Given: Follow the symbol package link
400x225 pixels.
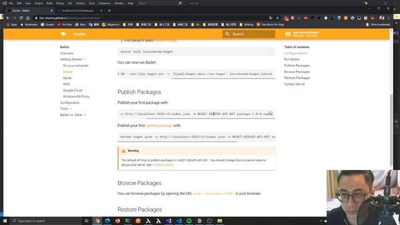Looking at the screenshot, I should click(159, 126).
